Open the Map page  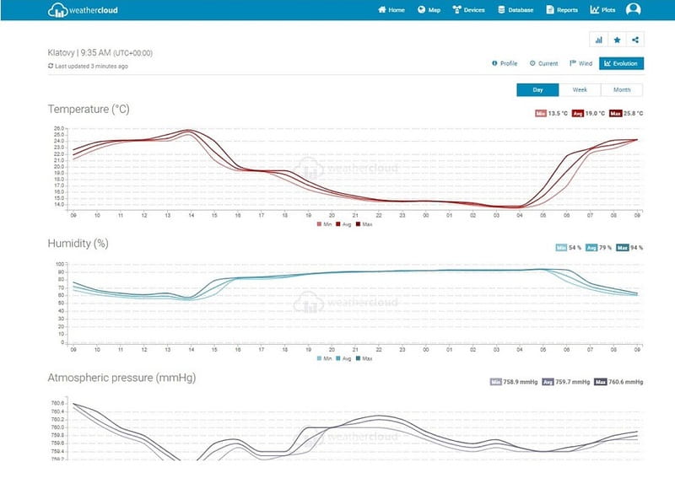click(x=429, y=10)
